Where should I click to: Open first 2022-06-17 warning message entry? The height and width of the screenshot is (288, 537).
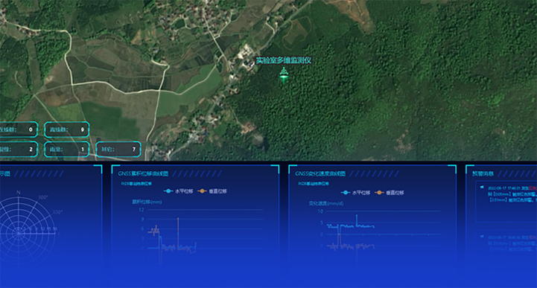tap(506, 202)
